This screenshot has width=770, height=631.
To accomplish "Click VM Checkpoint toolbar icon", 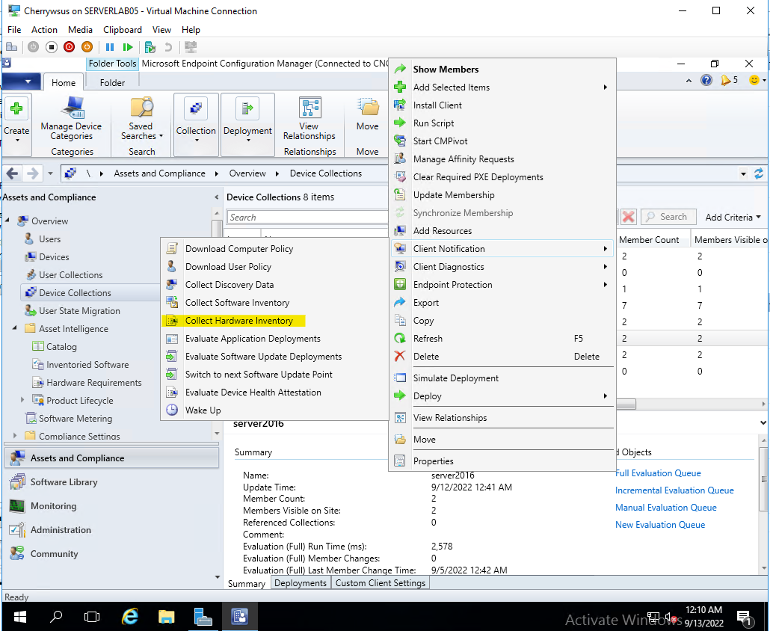I will pyautogui.click(x=150, y=47).
